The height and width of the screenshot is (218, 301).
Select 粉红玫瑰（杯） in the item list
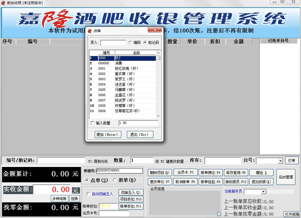point(126,68)
